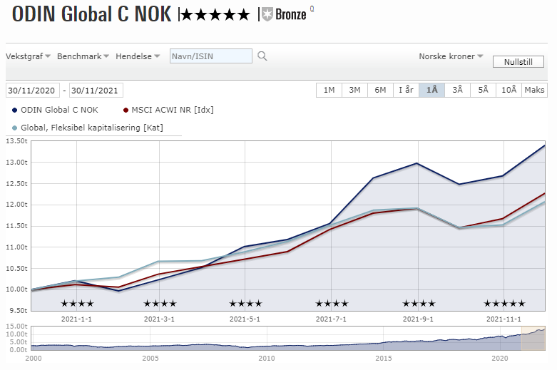Click the 13.50t y-axis value
Screen dimensions: 557x370
pos(16,141)
